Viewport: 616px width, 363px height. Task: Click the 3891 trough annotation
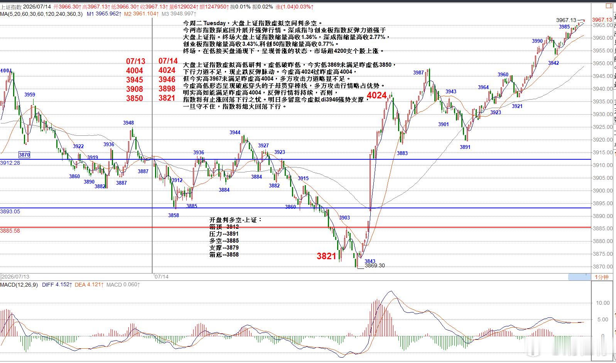click(465, 147)
